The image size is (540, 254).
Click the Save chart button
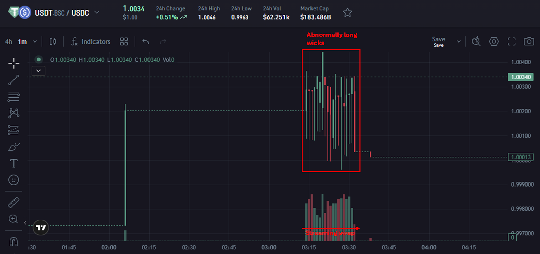pos(438,41)
